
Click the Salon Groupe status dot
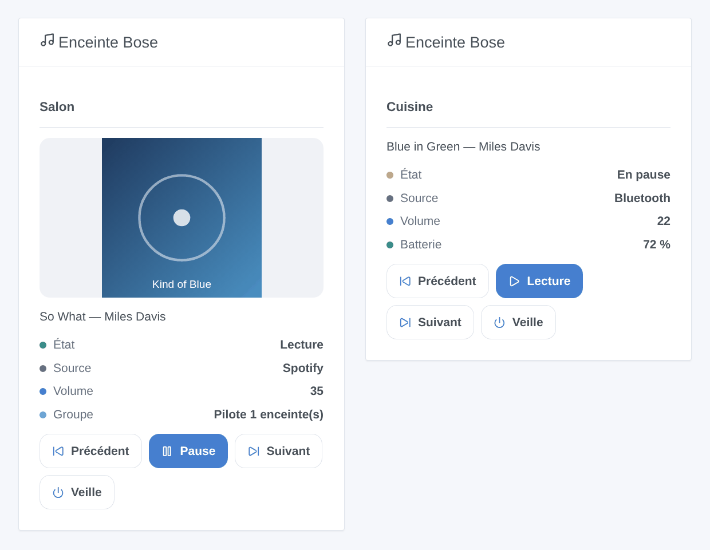coord(43,415)
